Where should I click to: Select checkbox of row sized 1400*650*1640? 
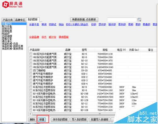click(31, 67)
